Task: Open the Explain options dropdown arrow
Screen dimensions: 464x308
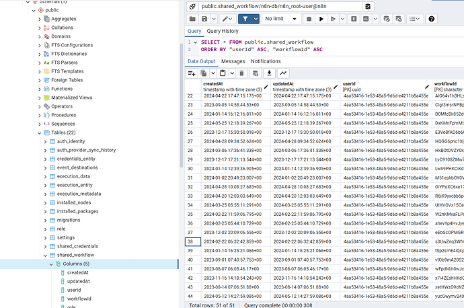Action: point(375,19)
